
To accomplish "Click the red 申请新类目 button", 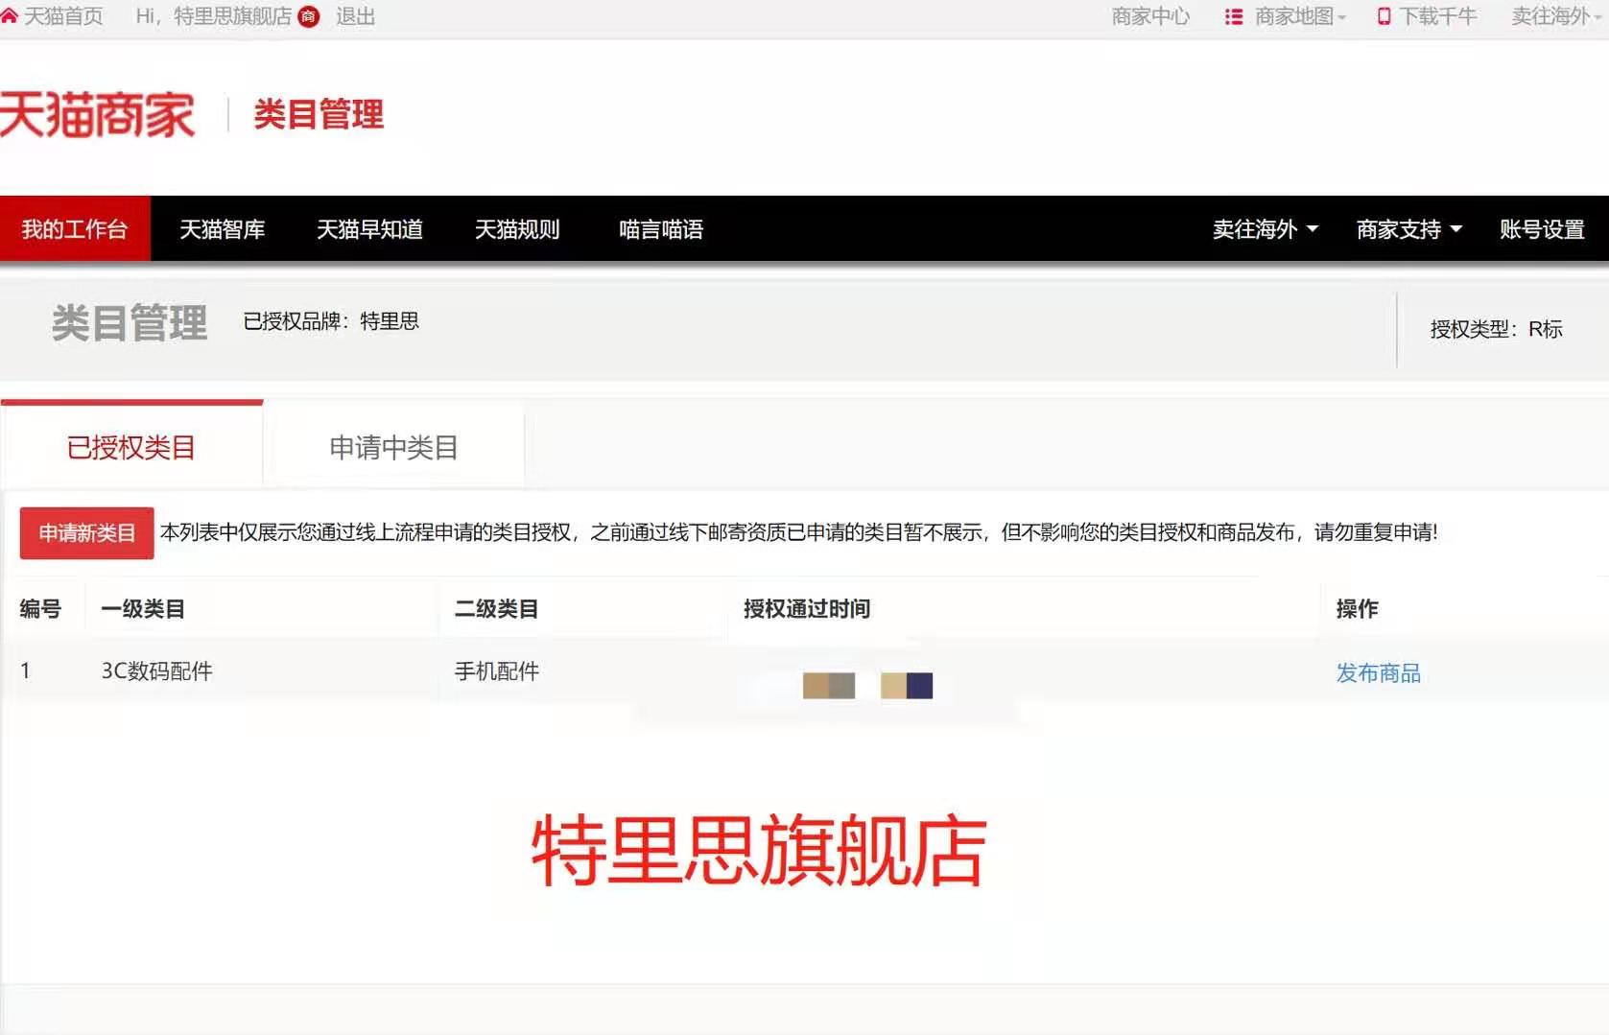I will (86, 532).
